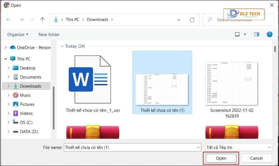Collapse the This PC tree node
The image size is (279, 166).
point(5,59)
